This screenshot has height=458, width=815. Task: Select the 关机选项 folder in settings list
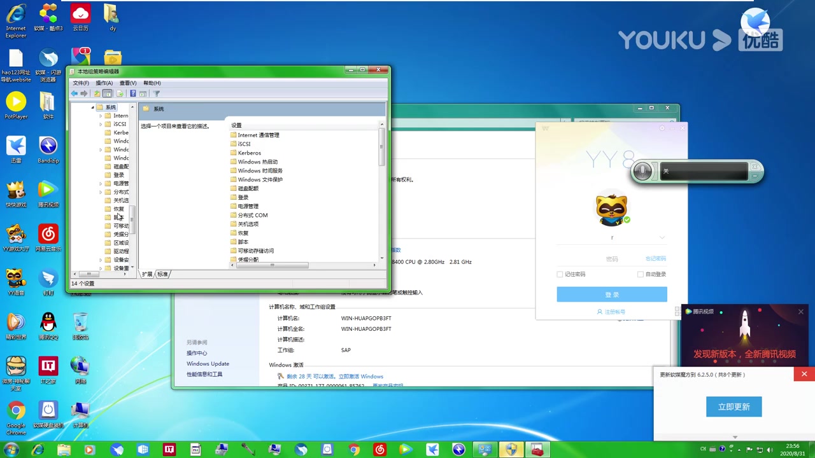pos(244,224)
